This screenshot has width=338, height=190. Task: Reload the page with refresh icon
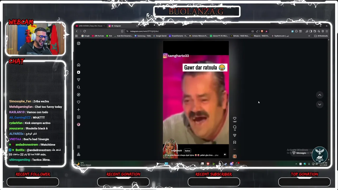click(x=84, y=31)
